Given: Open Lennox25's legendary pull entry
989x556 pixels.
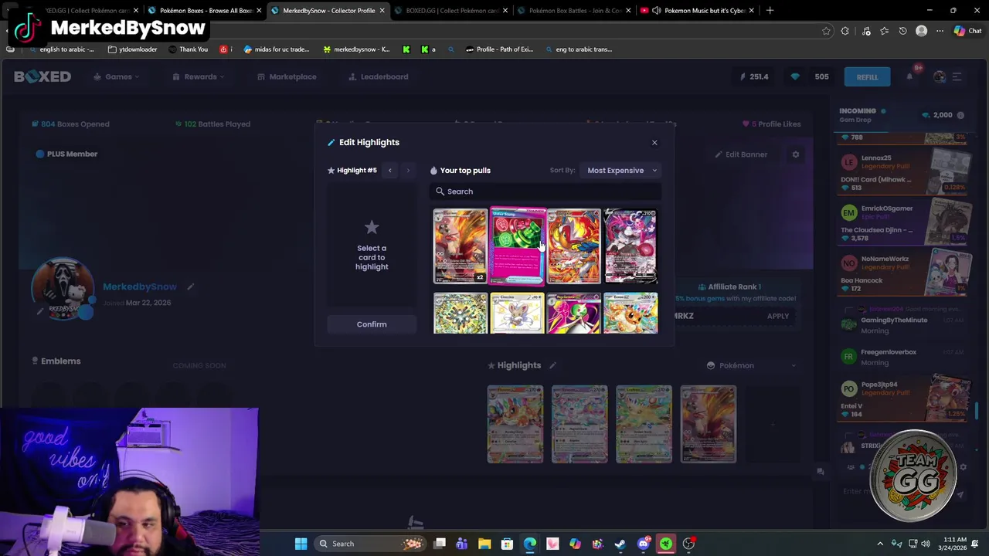Looking at the screenshot, I should pyautogui.click(x=904, y=172).
